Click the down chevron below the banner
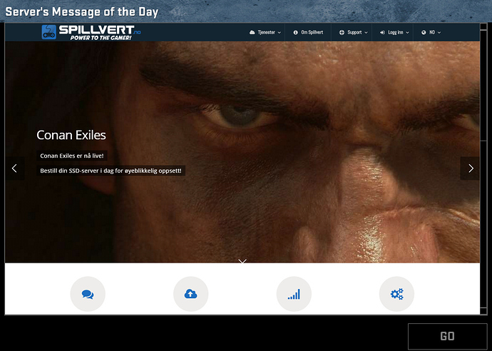The width and height of the screenshot is (492, 351). 242,261
